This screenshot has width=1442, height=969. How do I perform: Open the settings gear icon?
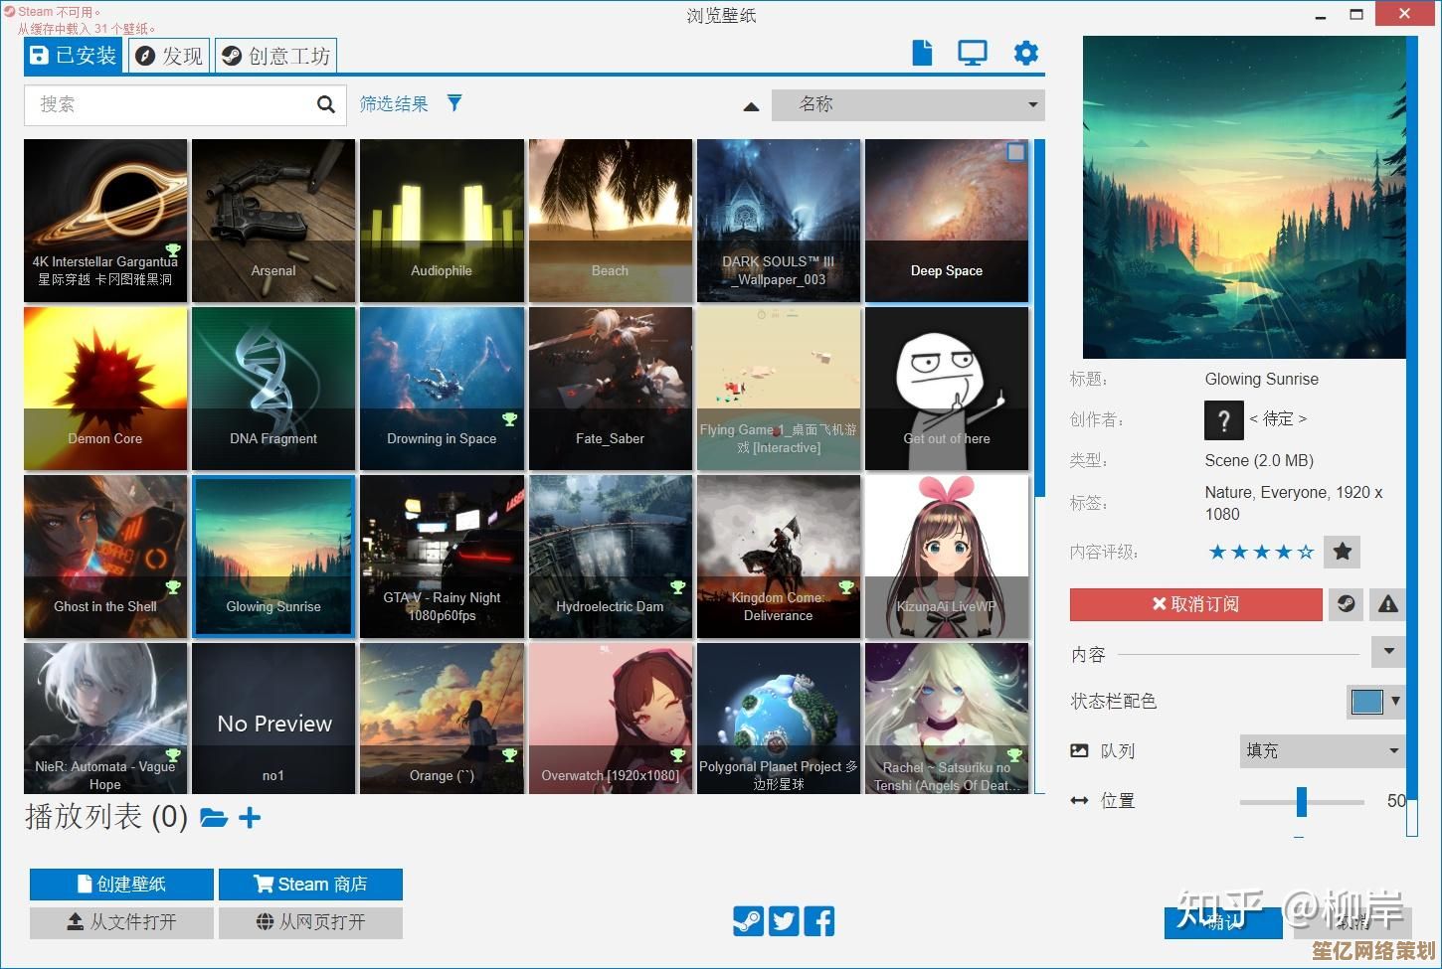point(1025,53)
